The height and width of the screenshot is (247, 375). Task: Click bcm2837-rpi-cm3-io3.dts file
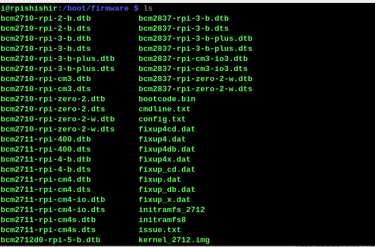pos(193,69)
